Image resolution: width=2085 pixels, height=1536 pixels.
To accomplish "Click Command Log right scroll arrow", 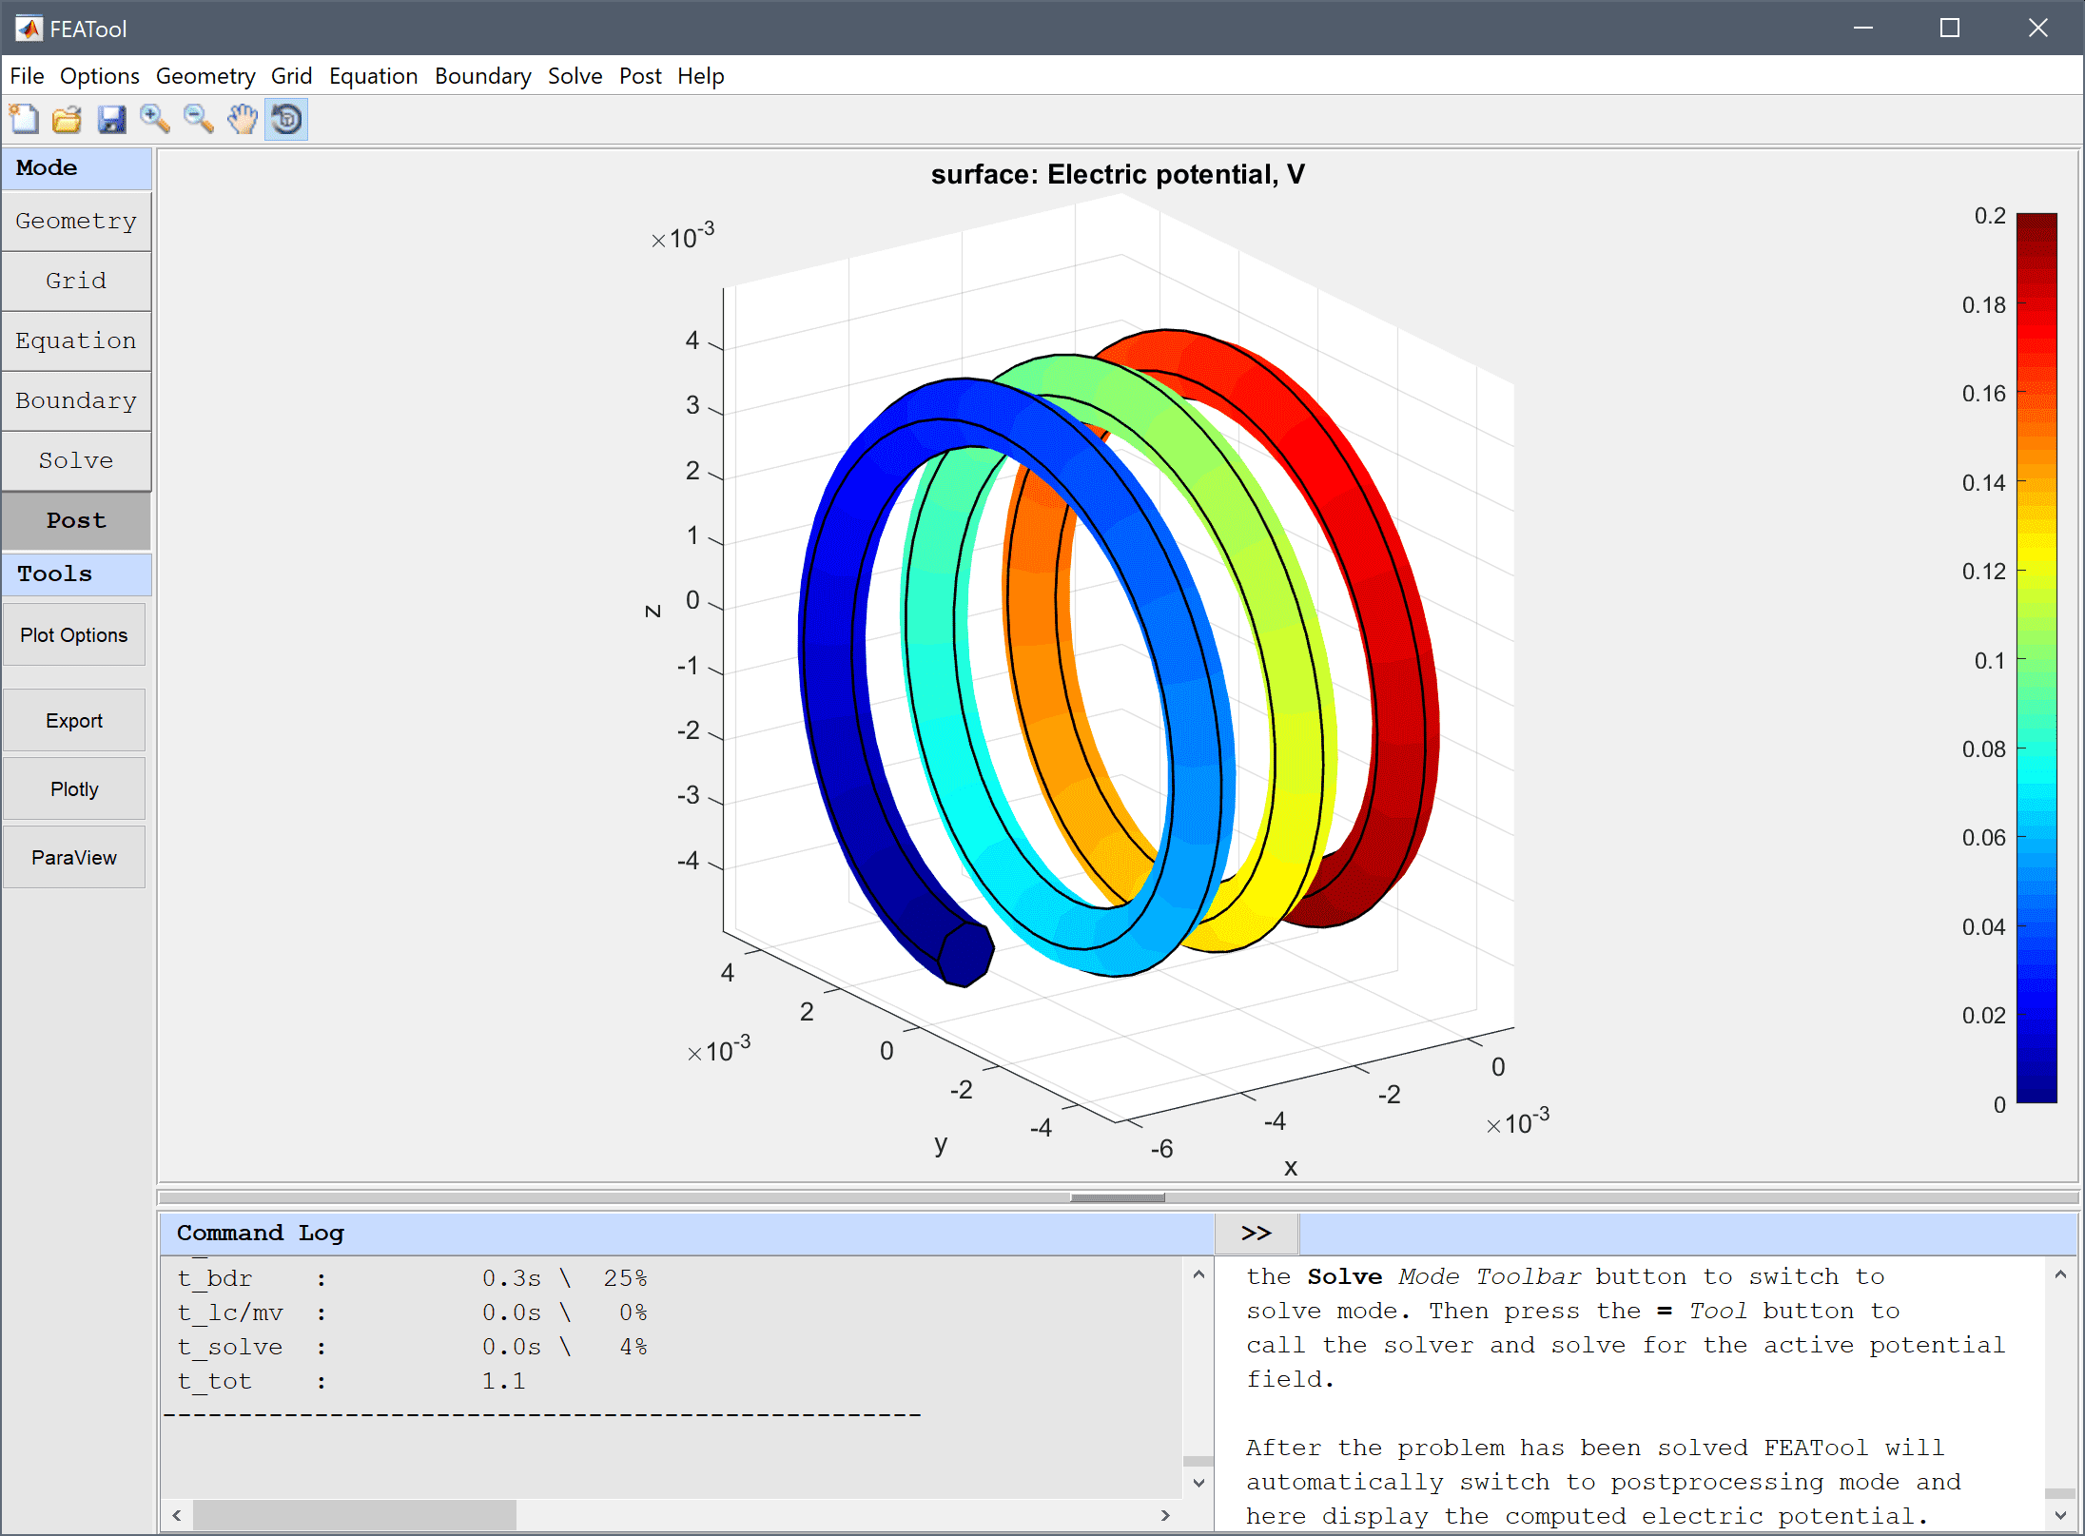I will point(1166,1515).
